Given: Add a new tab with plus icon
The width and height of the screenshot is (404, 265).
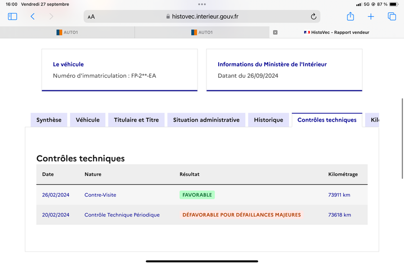Looking at the screenshot, I should tap(371, 17).
